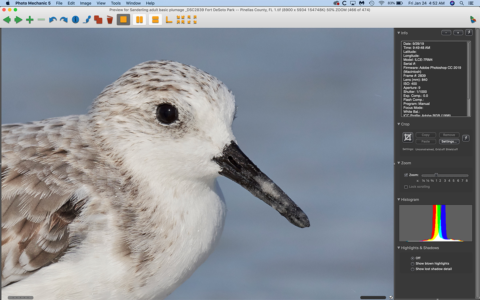This screenshot has width=480, height=300.
Task: Click the crop Settings... button
Action: coord(449,141)
